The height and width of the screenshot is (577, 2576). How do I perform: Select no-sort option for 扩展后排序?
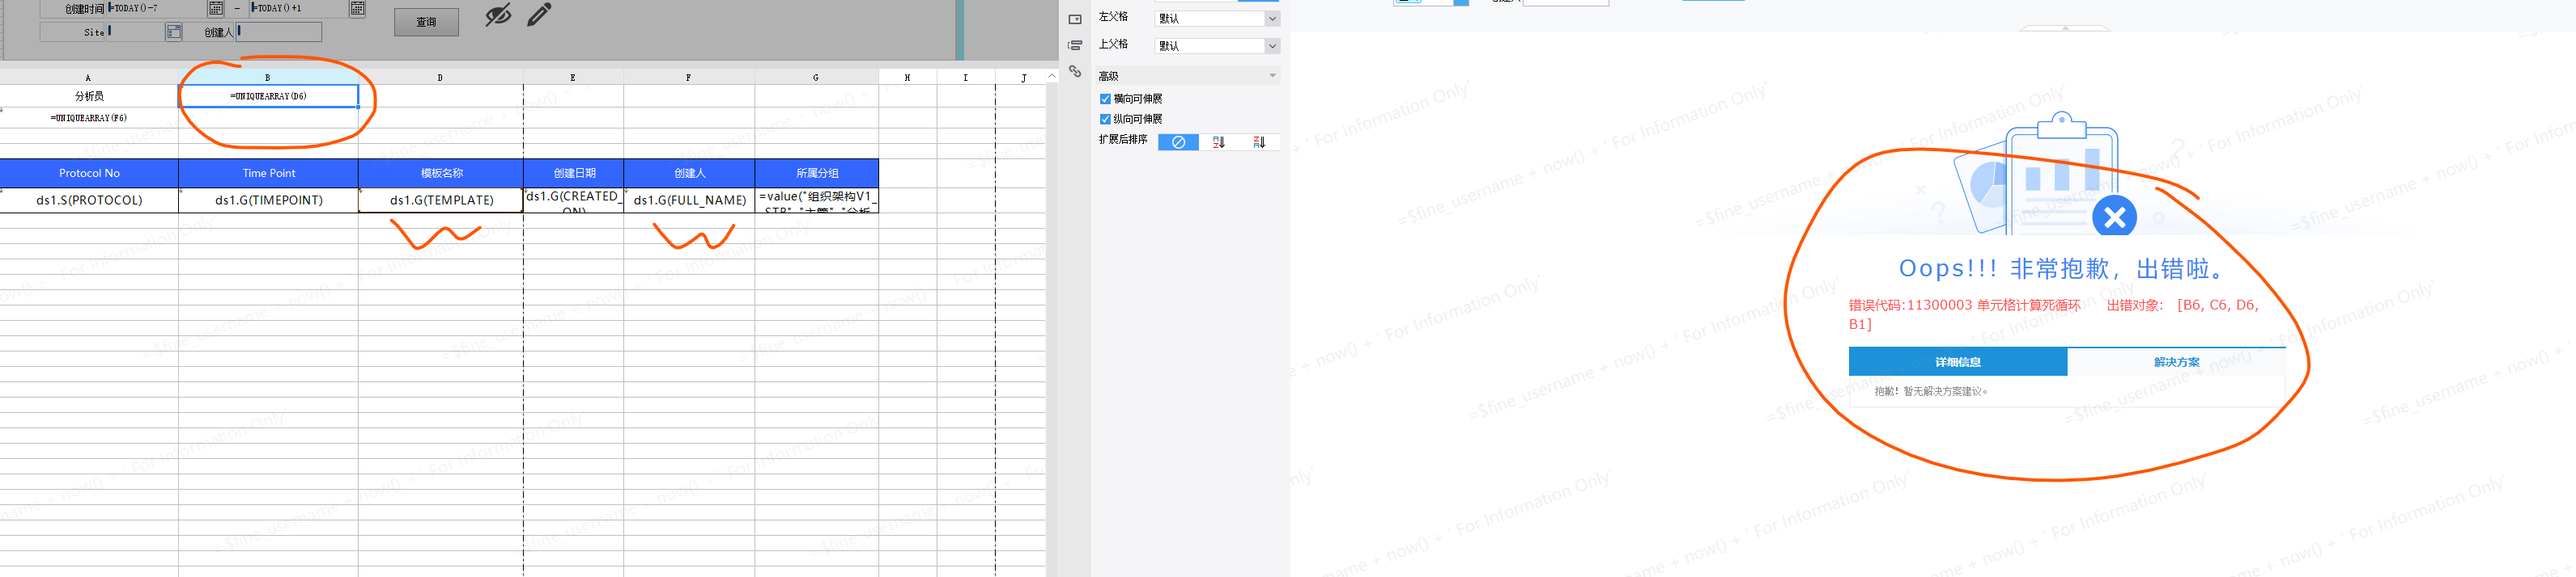(x=1178, y=143)
